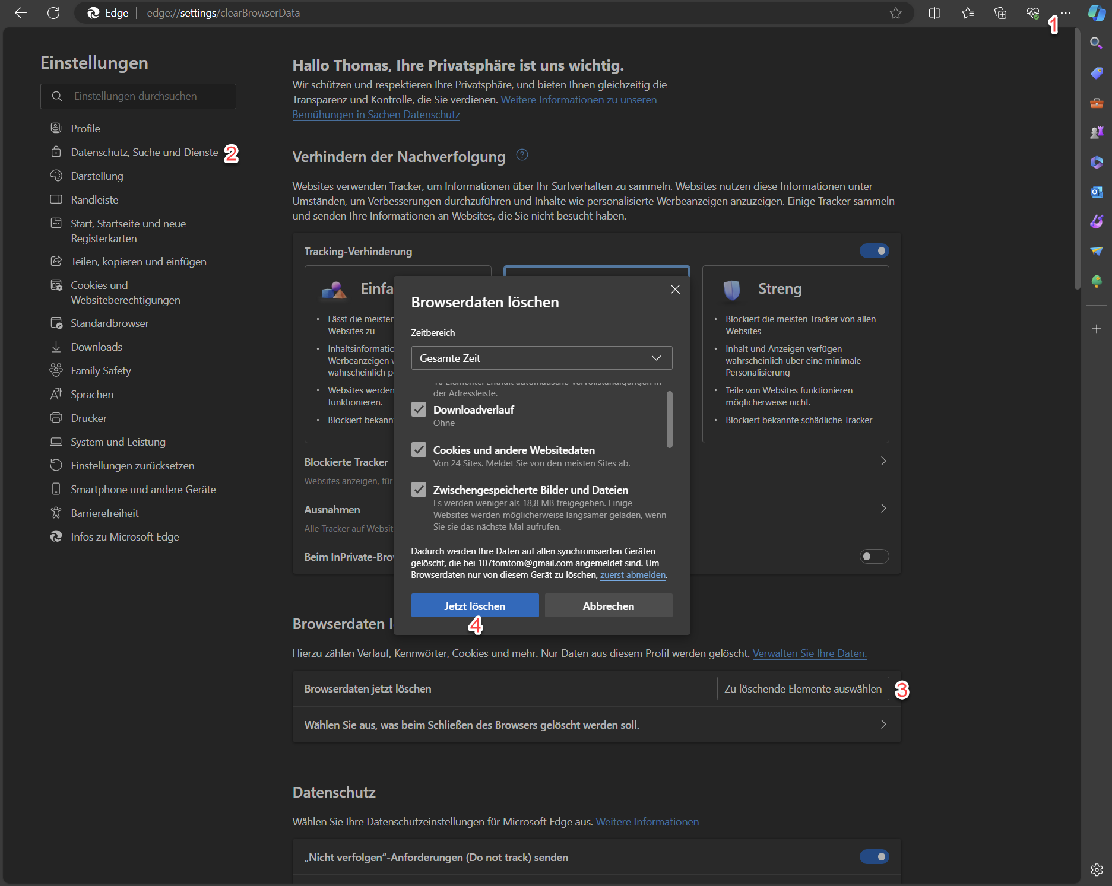Viewport: 1112px width, 886px height.
Task: Open Copilot icon at top right
Action: 1097,13
